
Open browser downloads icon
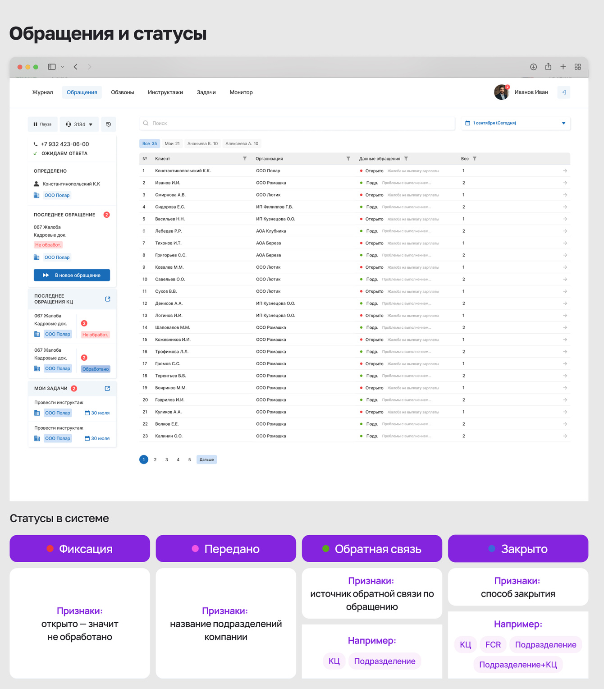(533, 67)
